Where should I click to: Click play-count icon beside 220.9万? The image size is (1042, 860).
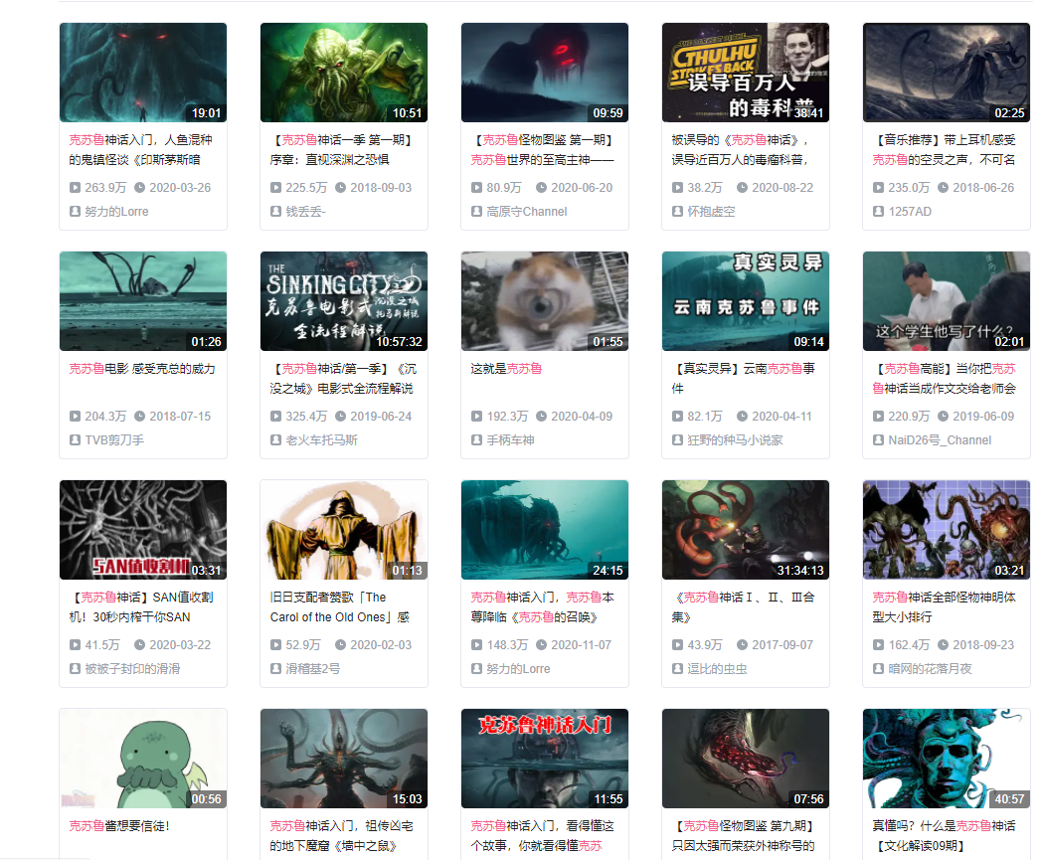[x=879, y=416]
